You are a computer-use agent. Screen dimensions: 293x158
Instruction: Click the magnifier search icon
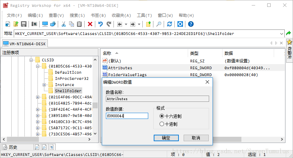[x=159, y=24]
